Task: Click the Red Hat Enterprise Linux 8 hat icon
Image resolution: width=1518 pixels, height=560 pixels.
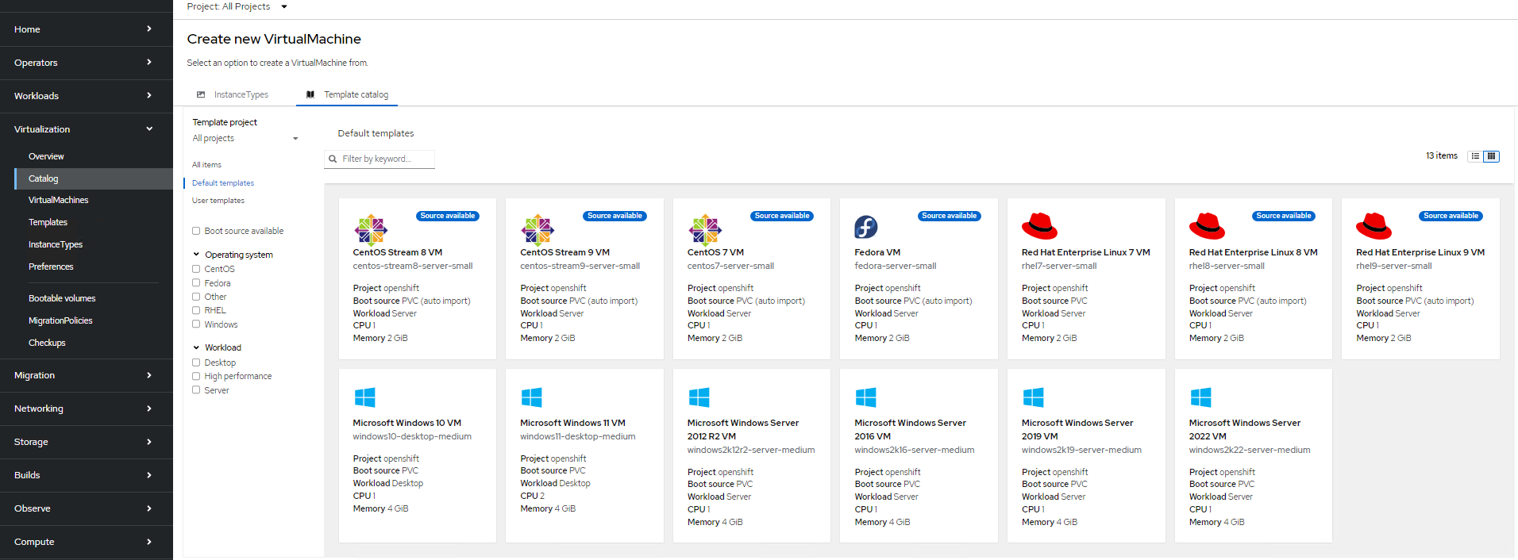Action: 1207,226
